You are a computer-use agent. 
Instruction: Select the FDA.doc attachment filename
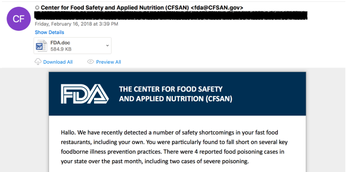coord(61,42)
